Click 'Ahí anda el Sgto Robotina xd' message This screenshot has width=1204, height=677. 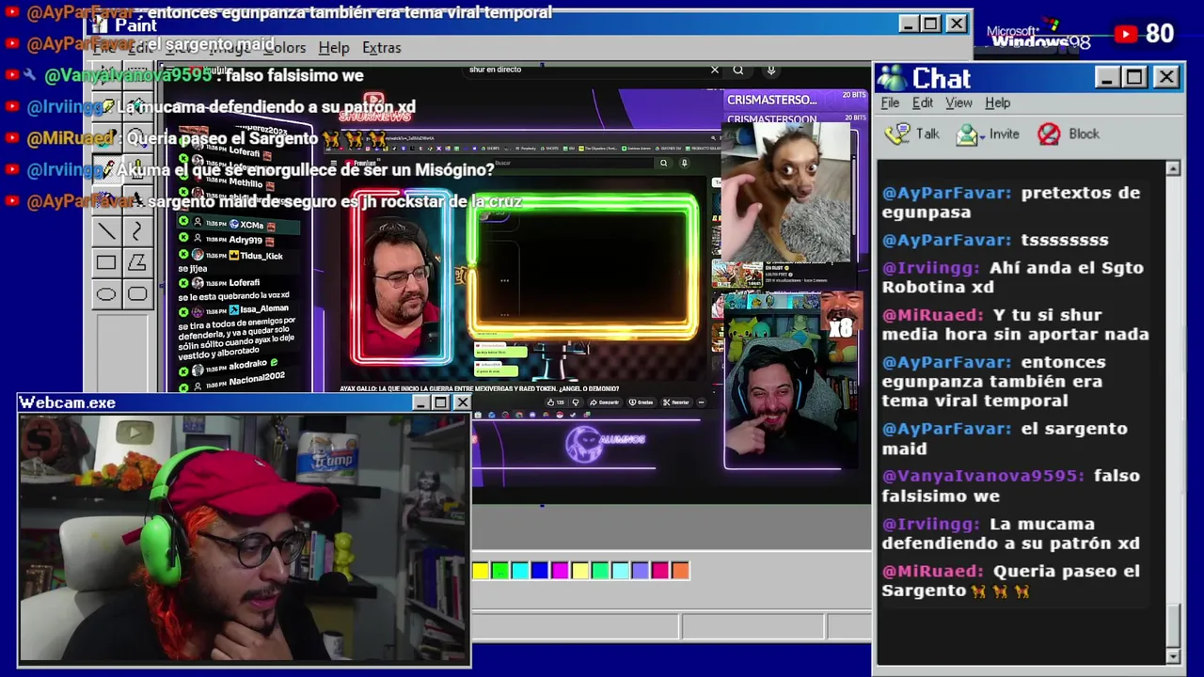pyautogui.click(x=1013, y=277)
